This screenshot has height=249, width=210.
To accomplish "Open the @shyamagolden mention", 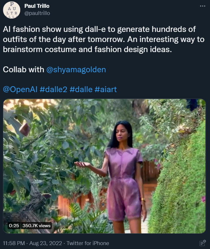I will coord(76,70).
